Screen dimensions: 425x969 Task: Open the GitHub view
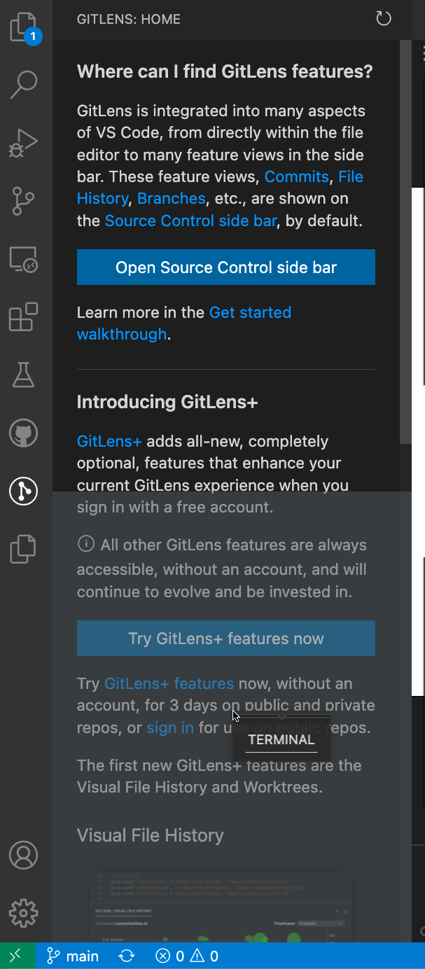click(x=23, y=433)
